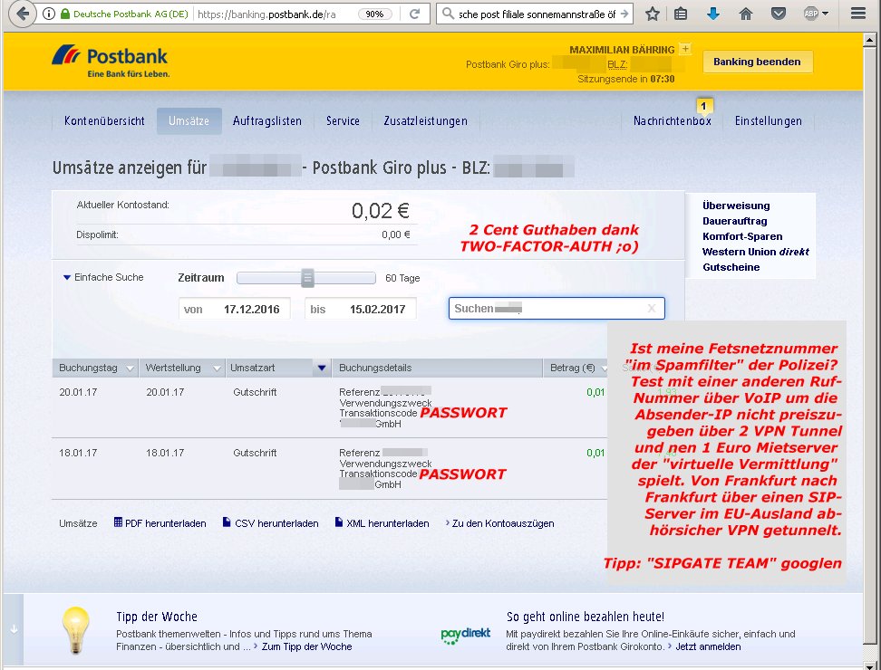The image size is (881, 670).
Task: Click the Aktueller Kontostand 0,02 € value
Action: tap(381, 210)
